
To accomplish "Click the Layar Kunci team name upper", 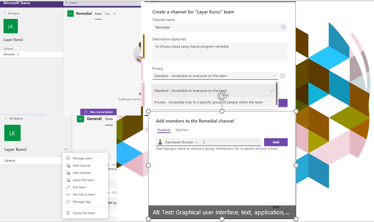I will click(13, 40).
